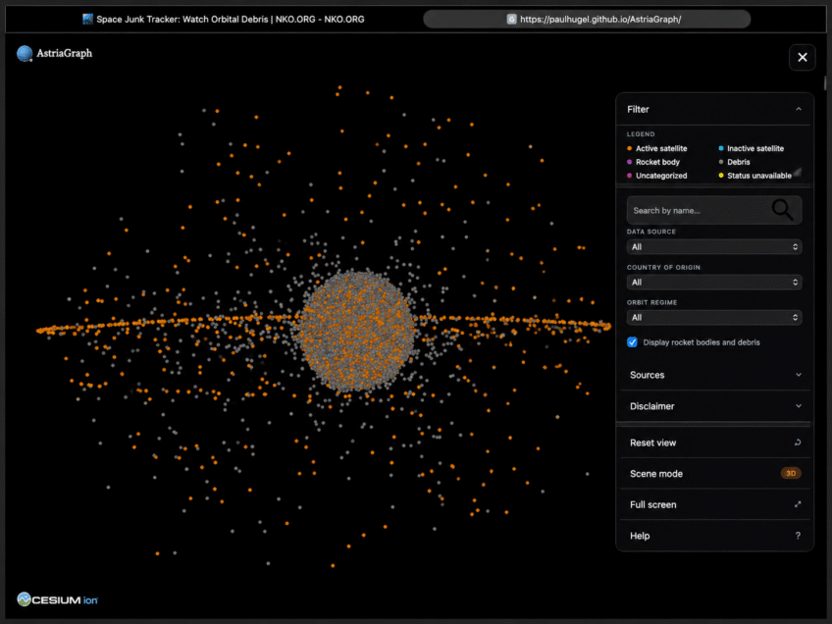Click Scene mode label
The height and width of the screenshot is (624, 832).
tap(655, 474)
